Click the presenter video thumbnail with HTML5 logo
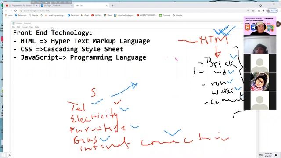 click(x=259, y=25)
